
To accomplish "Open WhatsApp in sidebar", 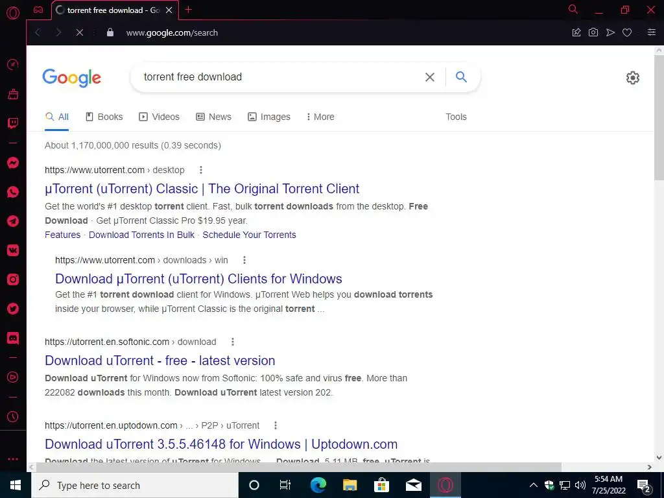I will 13,192.
